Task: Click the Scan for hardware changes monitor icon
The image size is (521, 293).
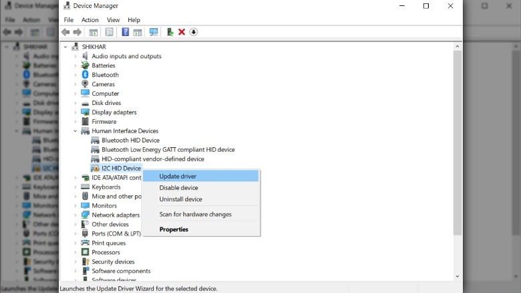Action: tap(153, 32)
